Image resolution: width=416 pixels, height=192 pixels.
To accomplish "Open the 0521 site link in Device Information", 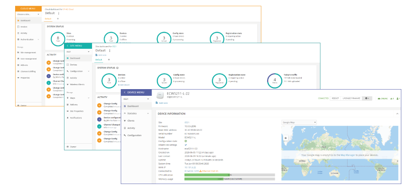I will click(187, 123).
